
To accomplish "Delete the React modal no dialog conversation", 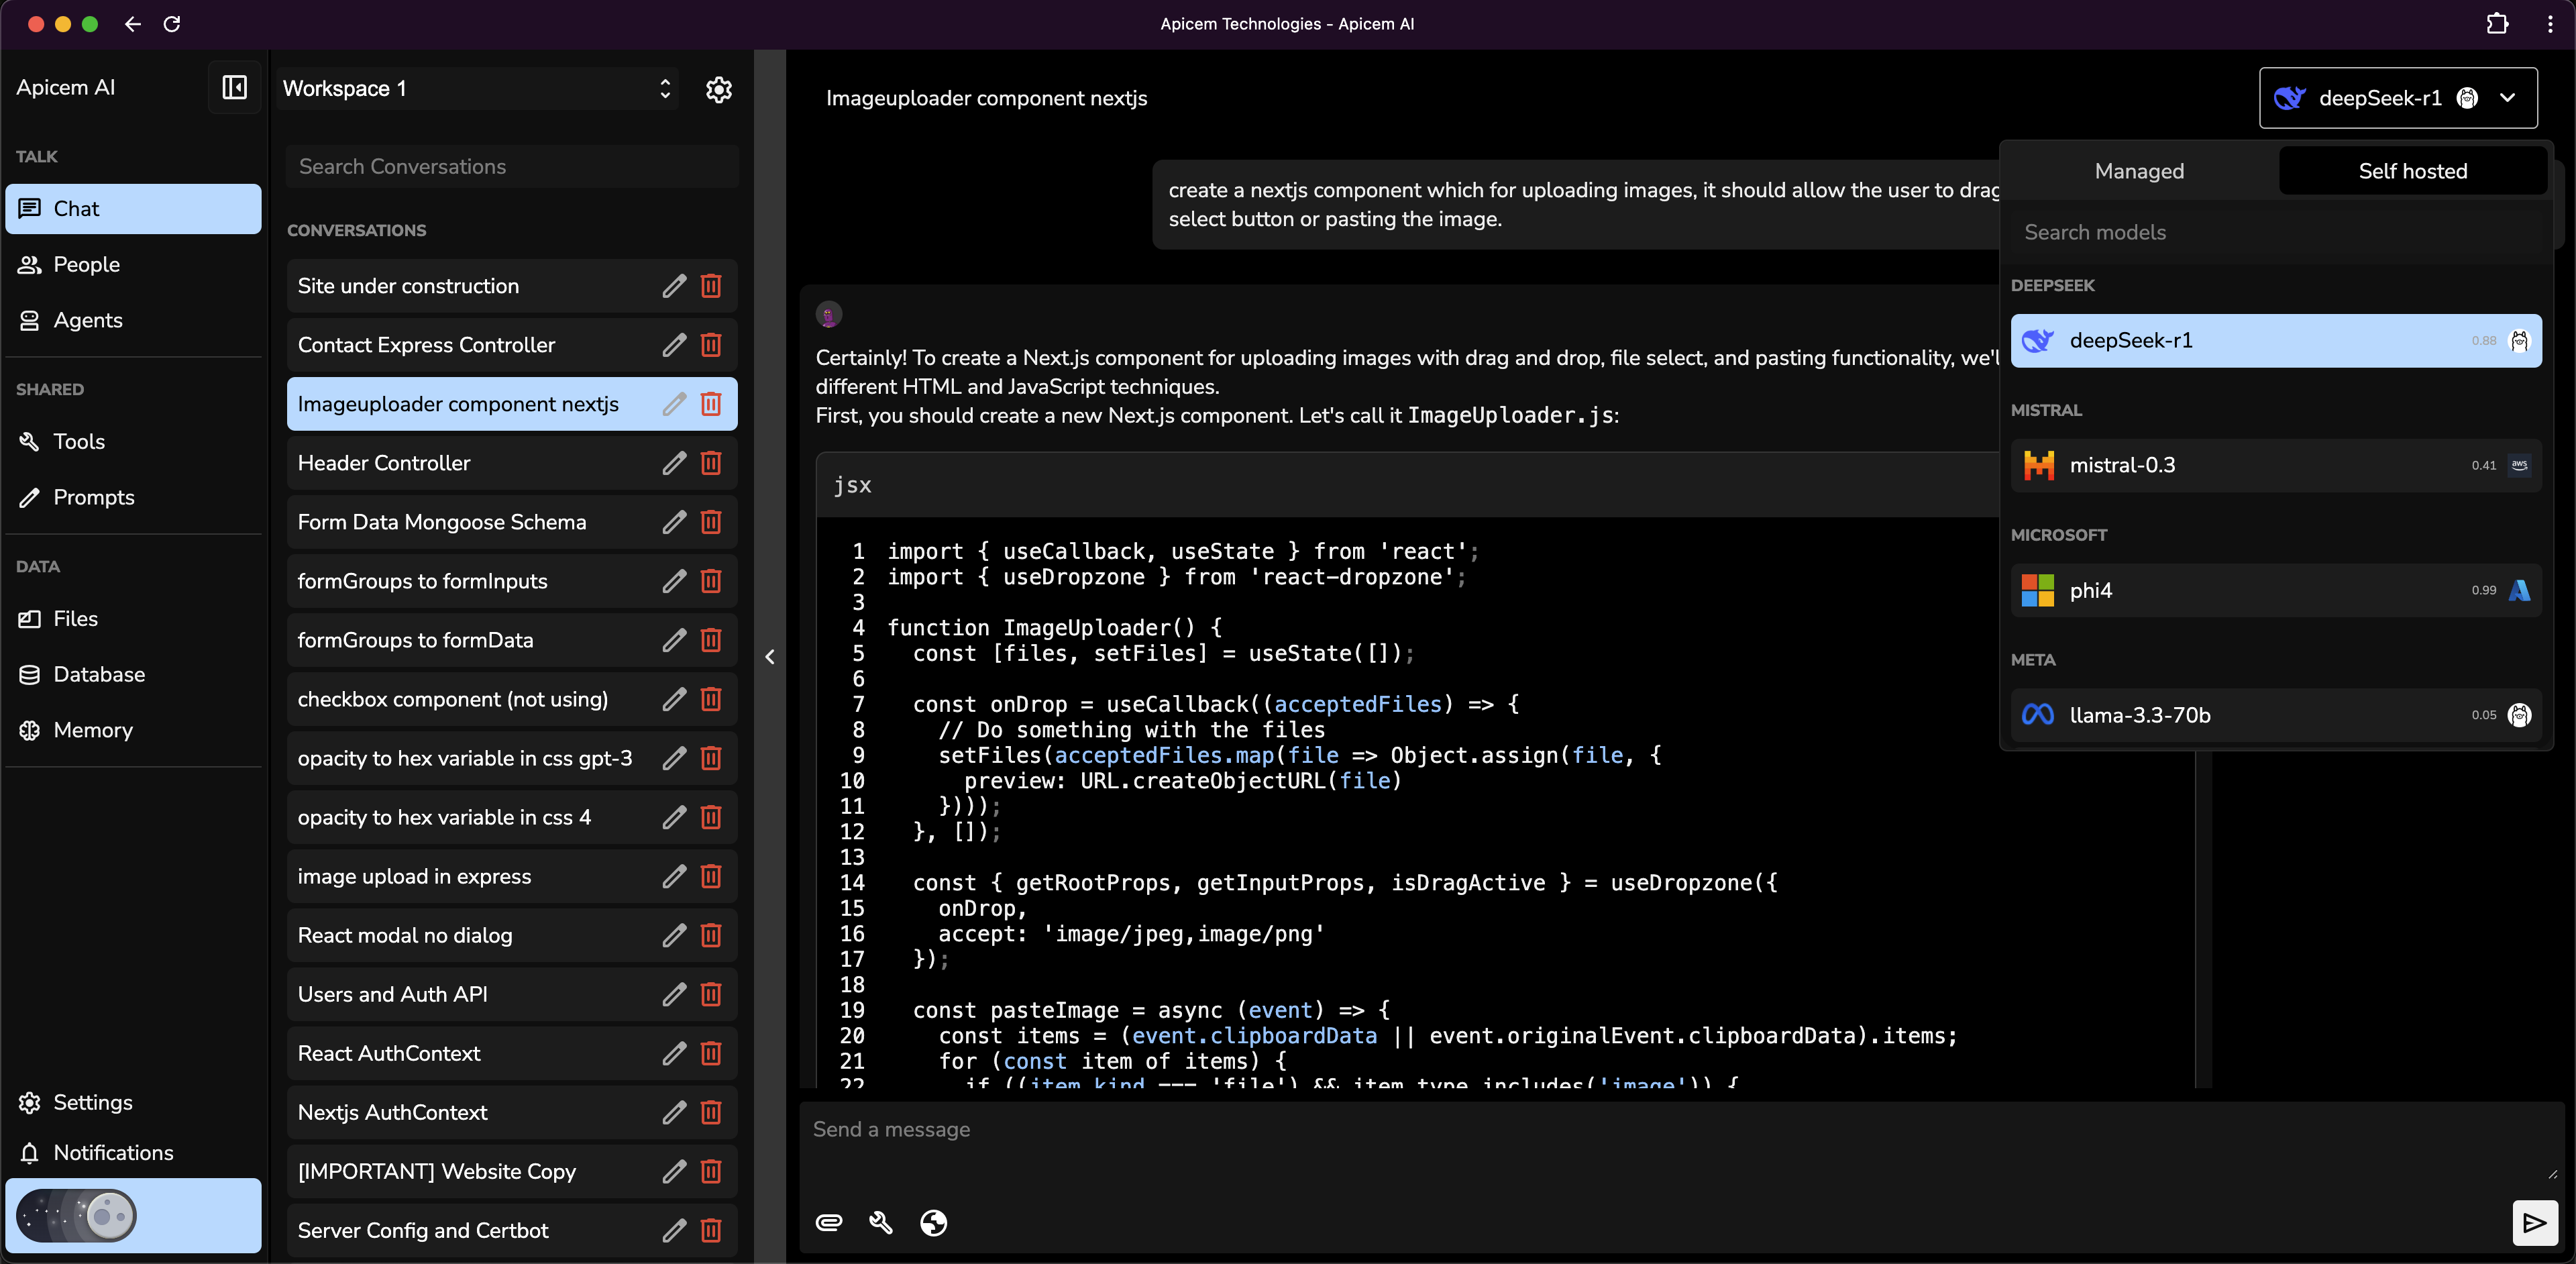I will point(711,935).
